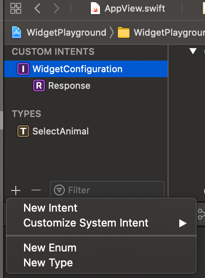The height and width of the screenshot is (278, 205).
Task: Click the WidgetPlayground project blueprint icon
Action: [17, 32]
